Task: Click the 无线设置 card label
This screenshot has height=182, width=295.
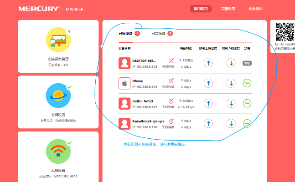Action: (x=58, y=171)
